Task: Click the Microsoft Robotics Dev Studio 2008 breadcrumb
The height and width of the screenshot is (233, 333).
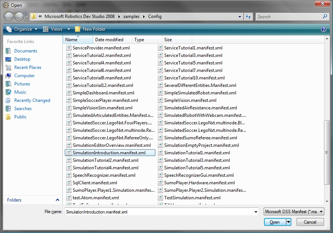Action: click(x=79, y=16)
